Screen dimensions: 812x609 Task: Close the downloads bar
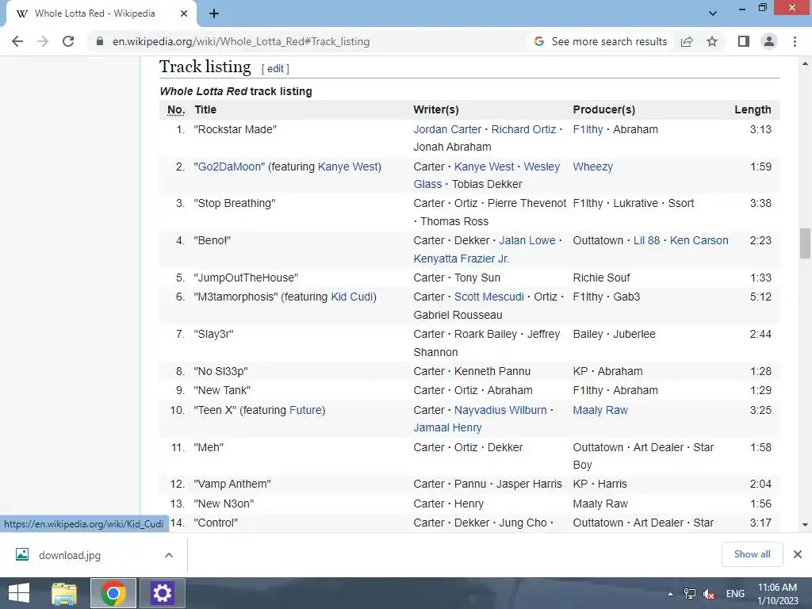click(798, 554)
